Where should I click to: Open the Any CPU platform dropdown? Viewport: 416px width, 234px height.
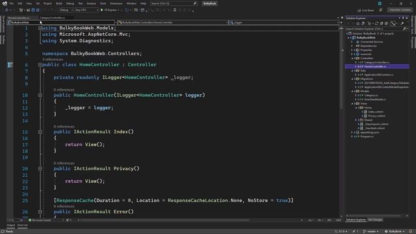point(86,10)
